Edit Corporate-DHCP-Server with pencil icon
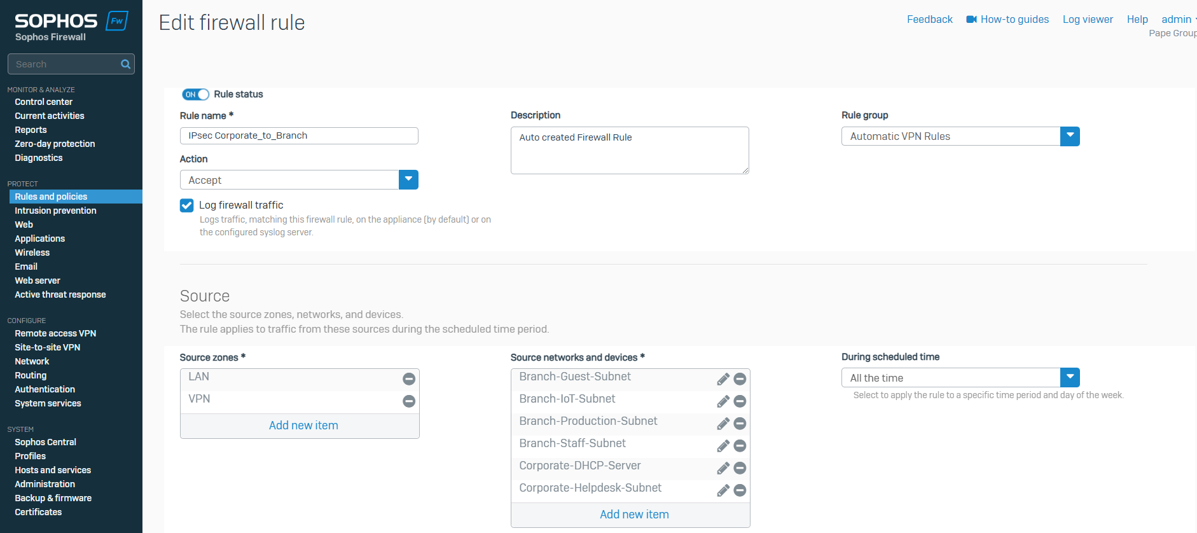The width and height of the screenshot is (1197, 533). pos(723,468)
